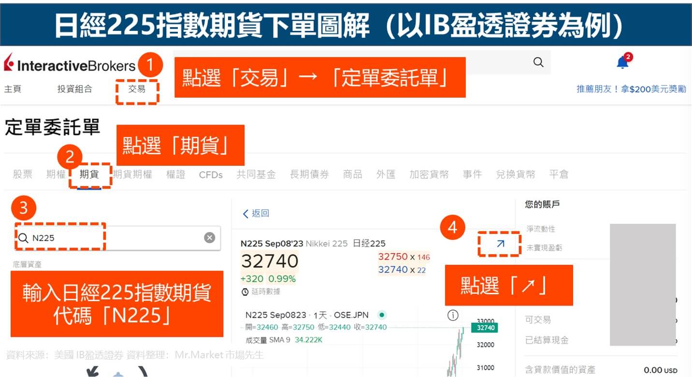Click the delayed data clock icon
The image size is (692, 377).
245,292
